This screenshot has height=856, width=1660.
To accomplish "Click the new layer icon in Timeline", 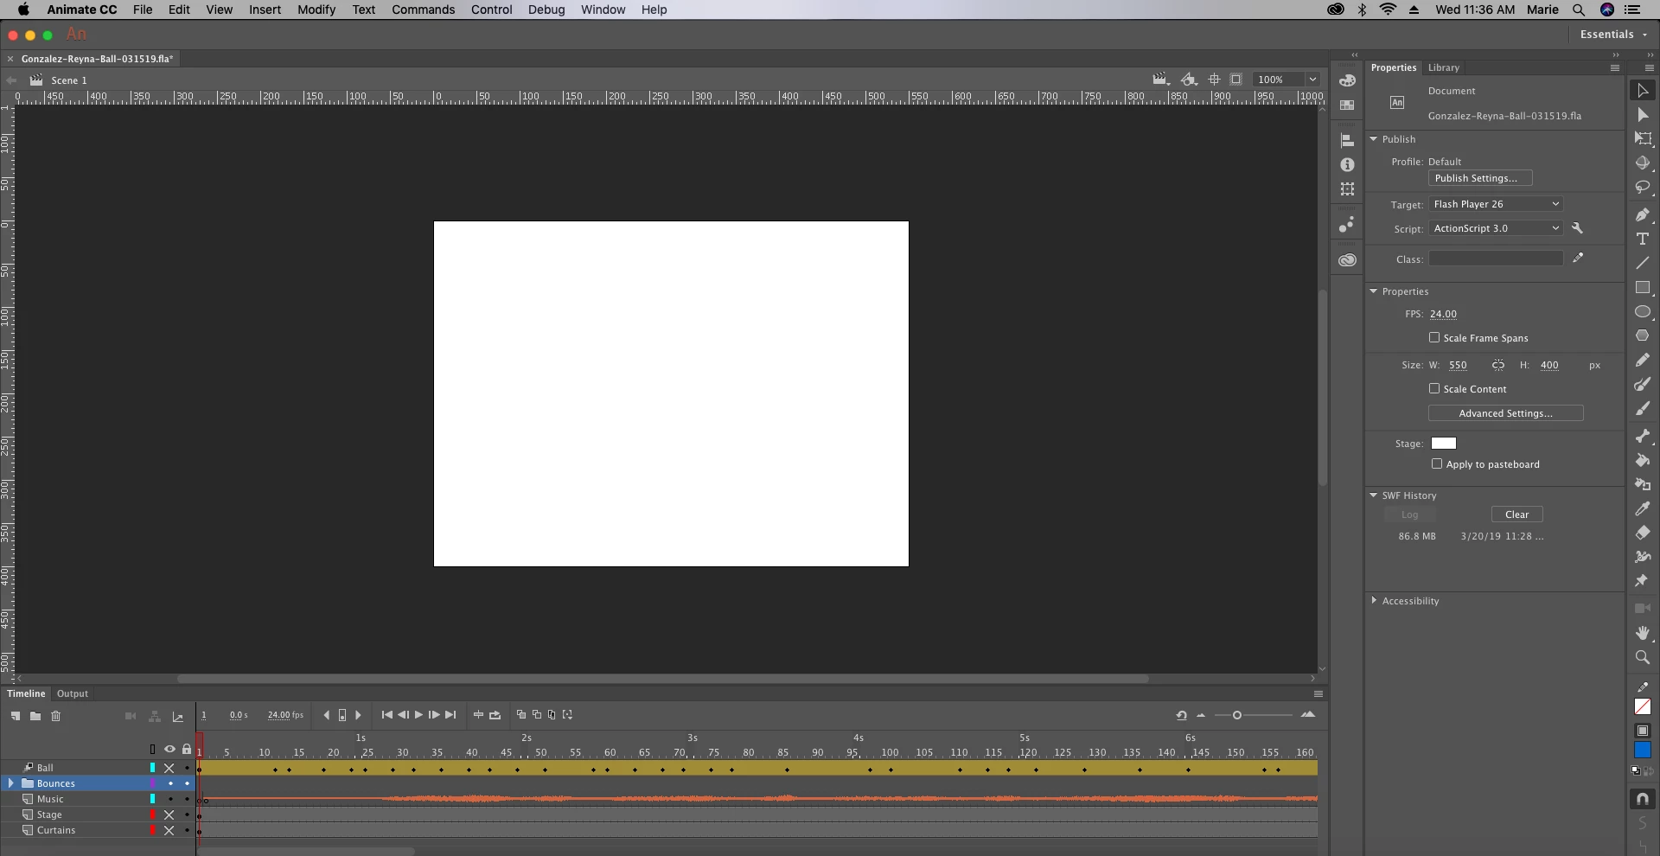I will [16, 716].
